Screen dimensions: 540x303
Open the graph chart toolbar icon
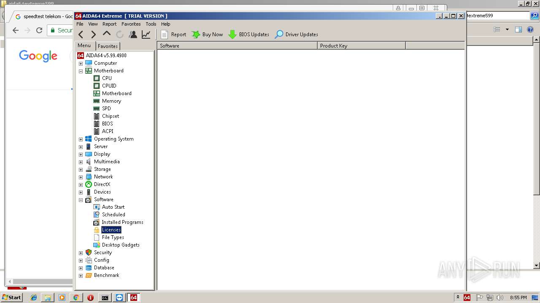[146, 35]
